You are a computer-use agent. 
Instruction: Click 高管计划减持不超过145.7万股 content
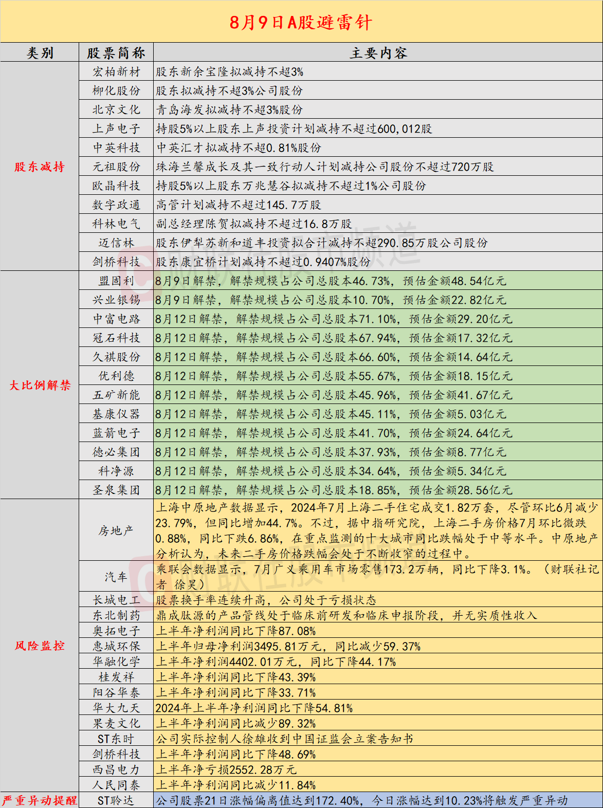pyautogui.click(x=239, y=205)
